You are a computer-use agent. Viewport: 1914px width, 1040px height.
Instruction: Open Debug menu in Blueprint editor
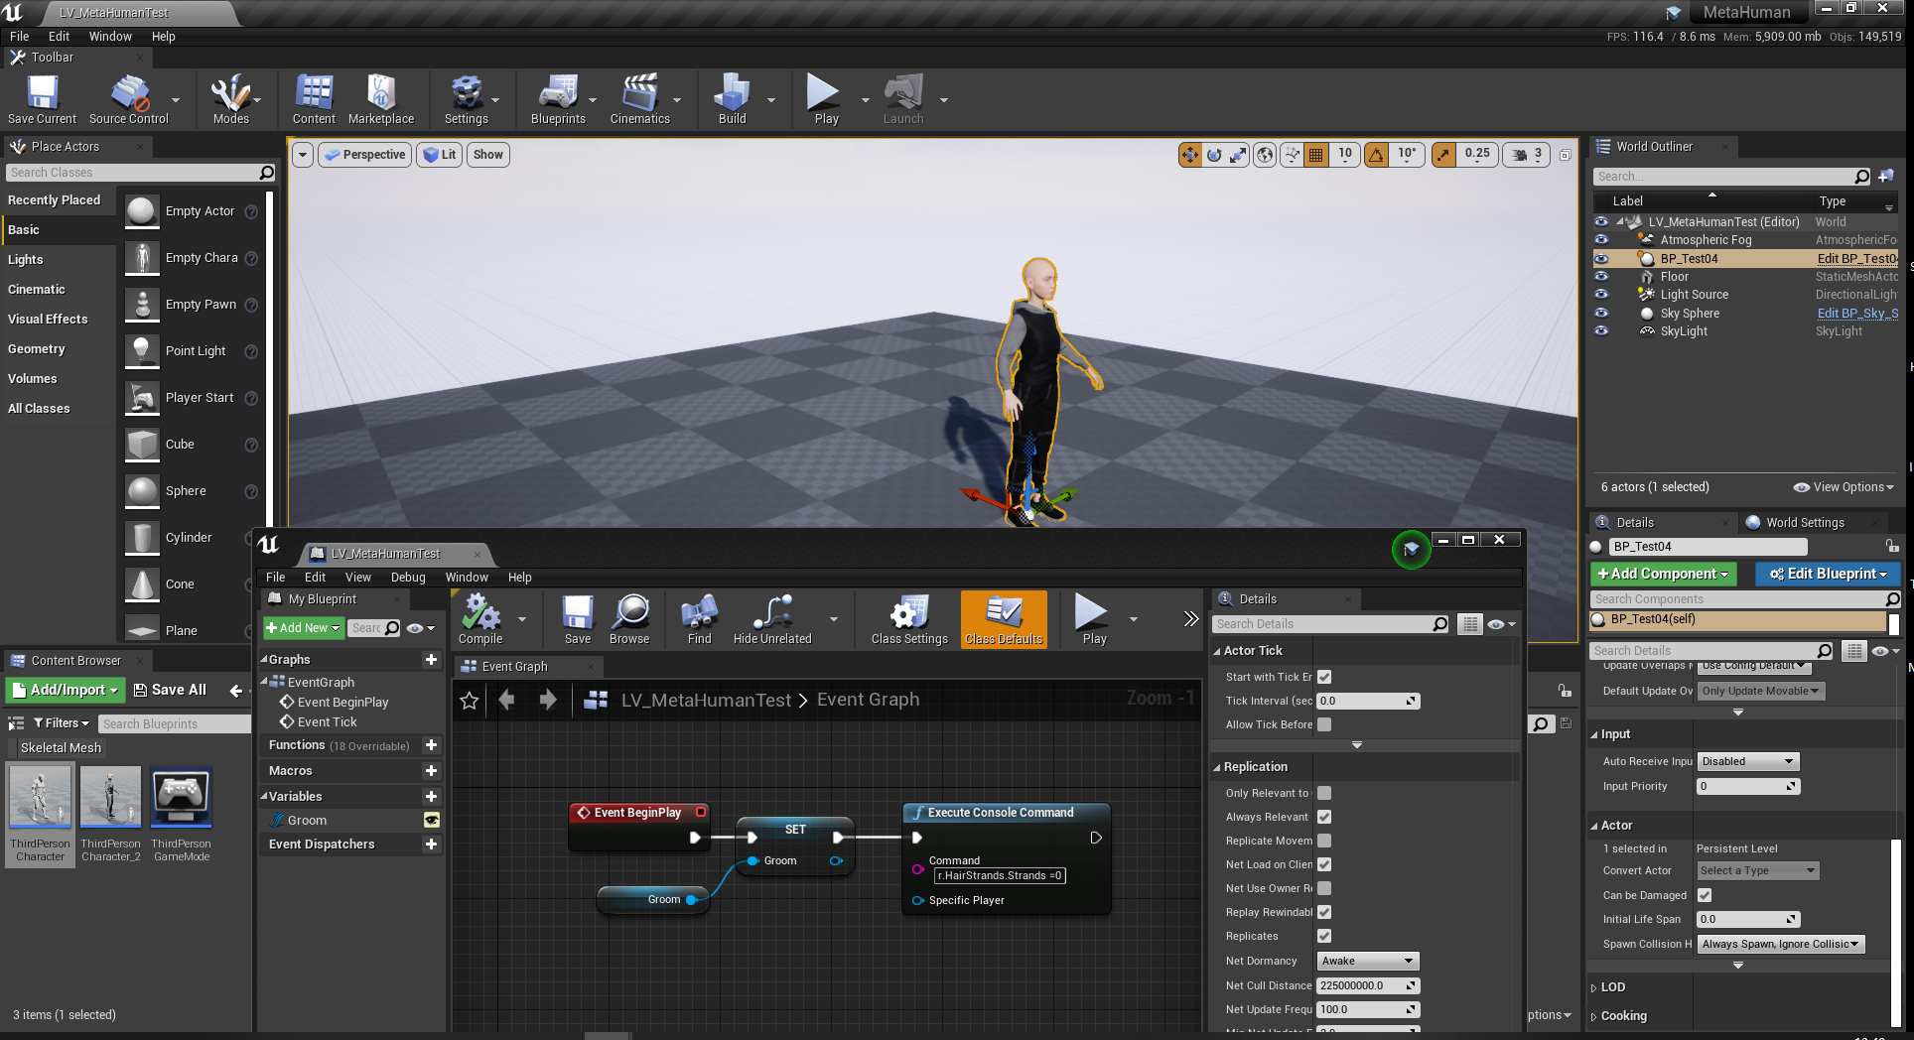click(x=408, y=578)
